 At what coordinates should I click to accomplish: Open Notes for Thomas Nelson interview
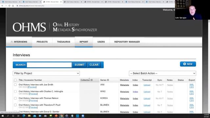tap(170, 99)
